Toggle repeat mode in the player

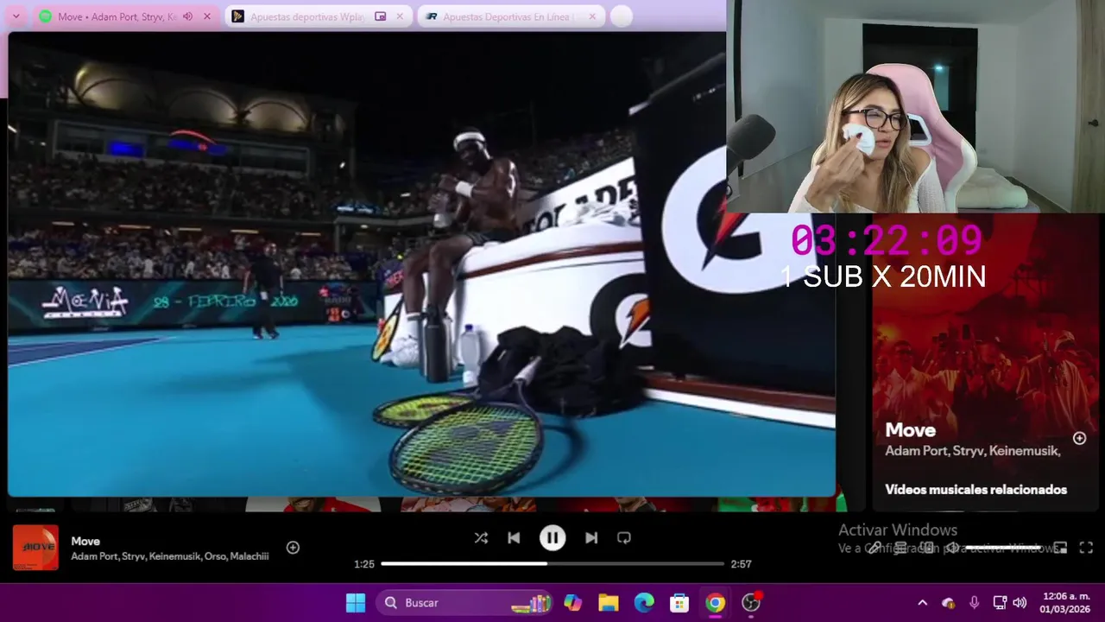(x=624, y=538)
